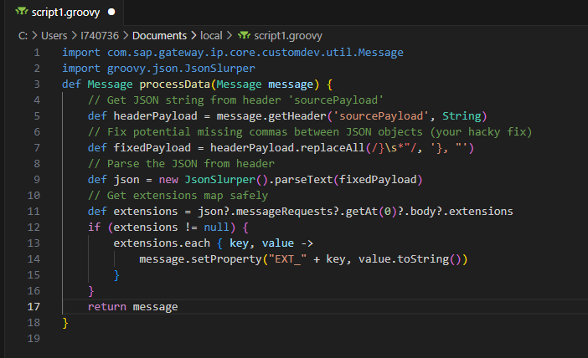
Task: Click line number 17 in the gutter
Action: [x=34, y=307]
